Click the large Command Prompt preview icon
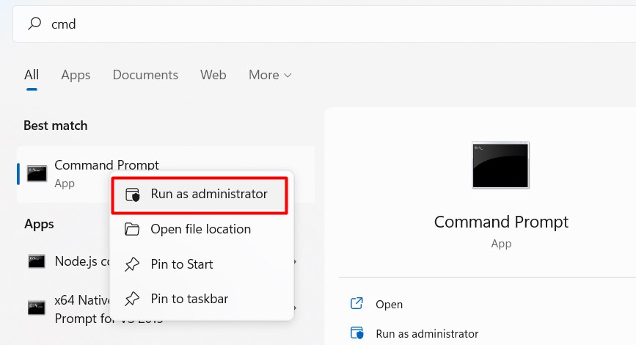The height and width of the screenshot is (345, 636). 501,165
